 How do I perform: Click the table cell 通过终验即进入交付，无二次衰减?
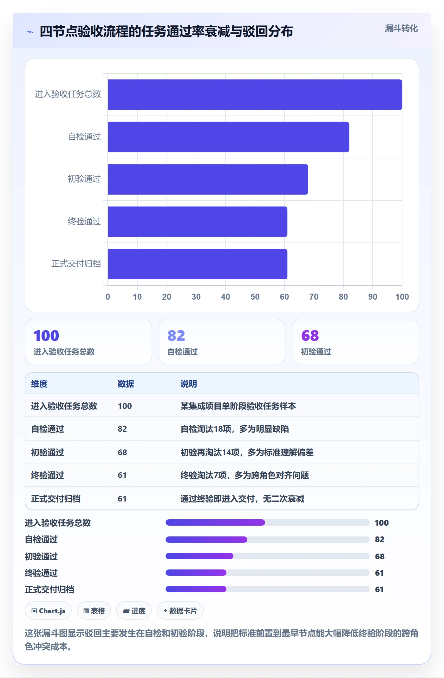(242, 499)
